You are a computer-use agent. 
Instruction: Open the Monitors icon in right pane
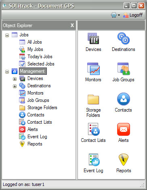click(93, 69)
